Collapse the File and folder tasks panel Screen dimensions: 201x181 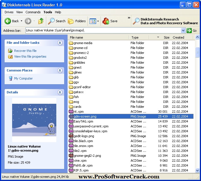[60, 43]
